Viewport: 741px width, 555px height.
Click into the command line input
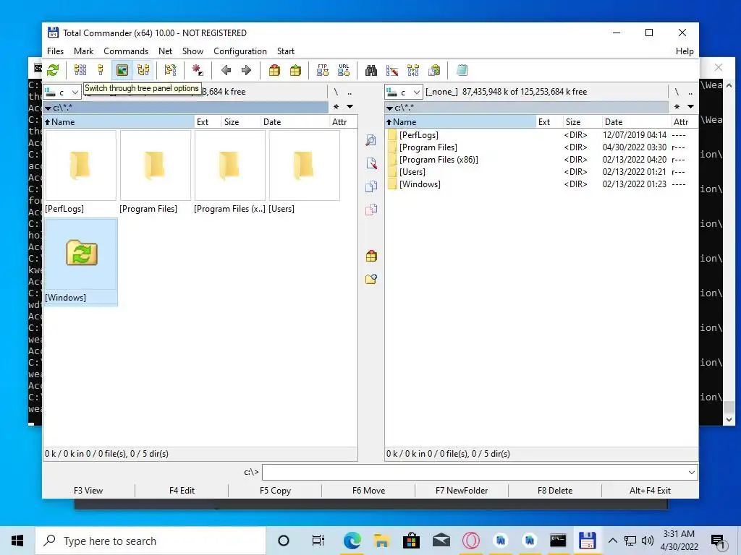[474, 473]
